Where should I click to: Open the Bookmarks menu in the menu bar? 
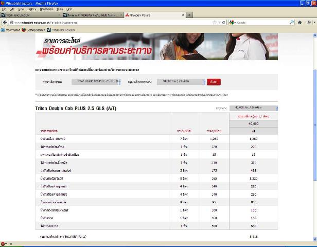coord(46,9)
